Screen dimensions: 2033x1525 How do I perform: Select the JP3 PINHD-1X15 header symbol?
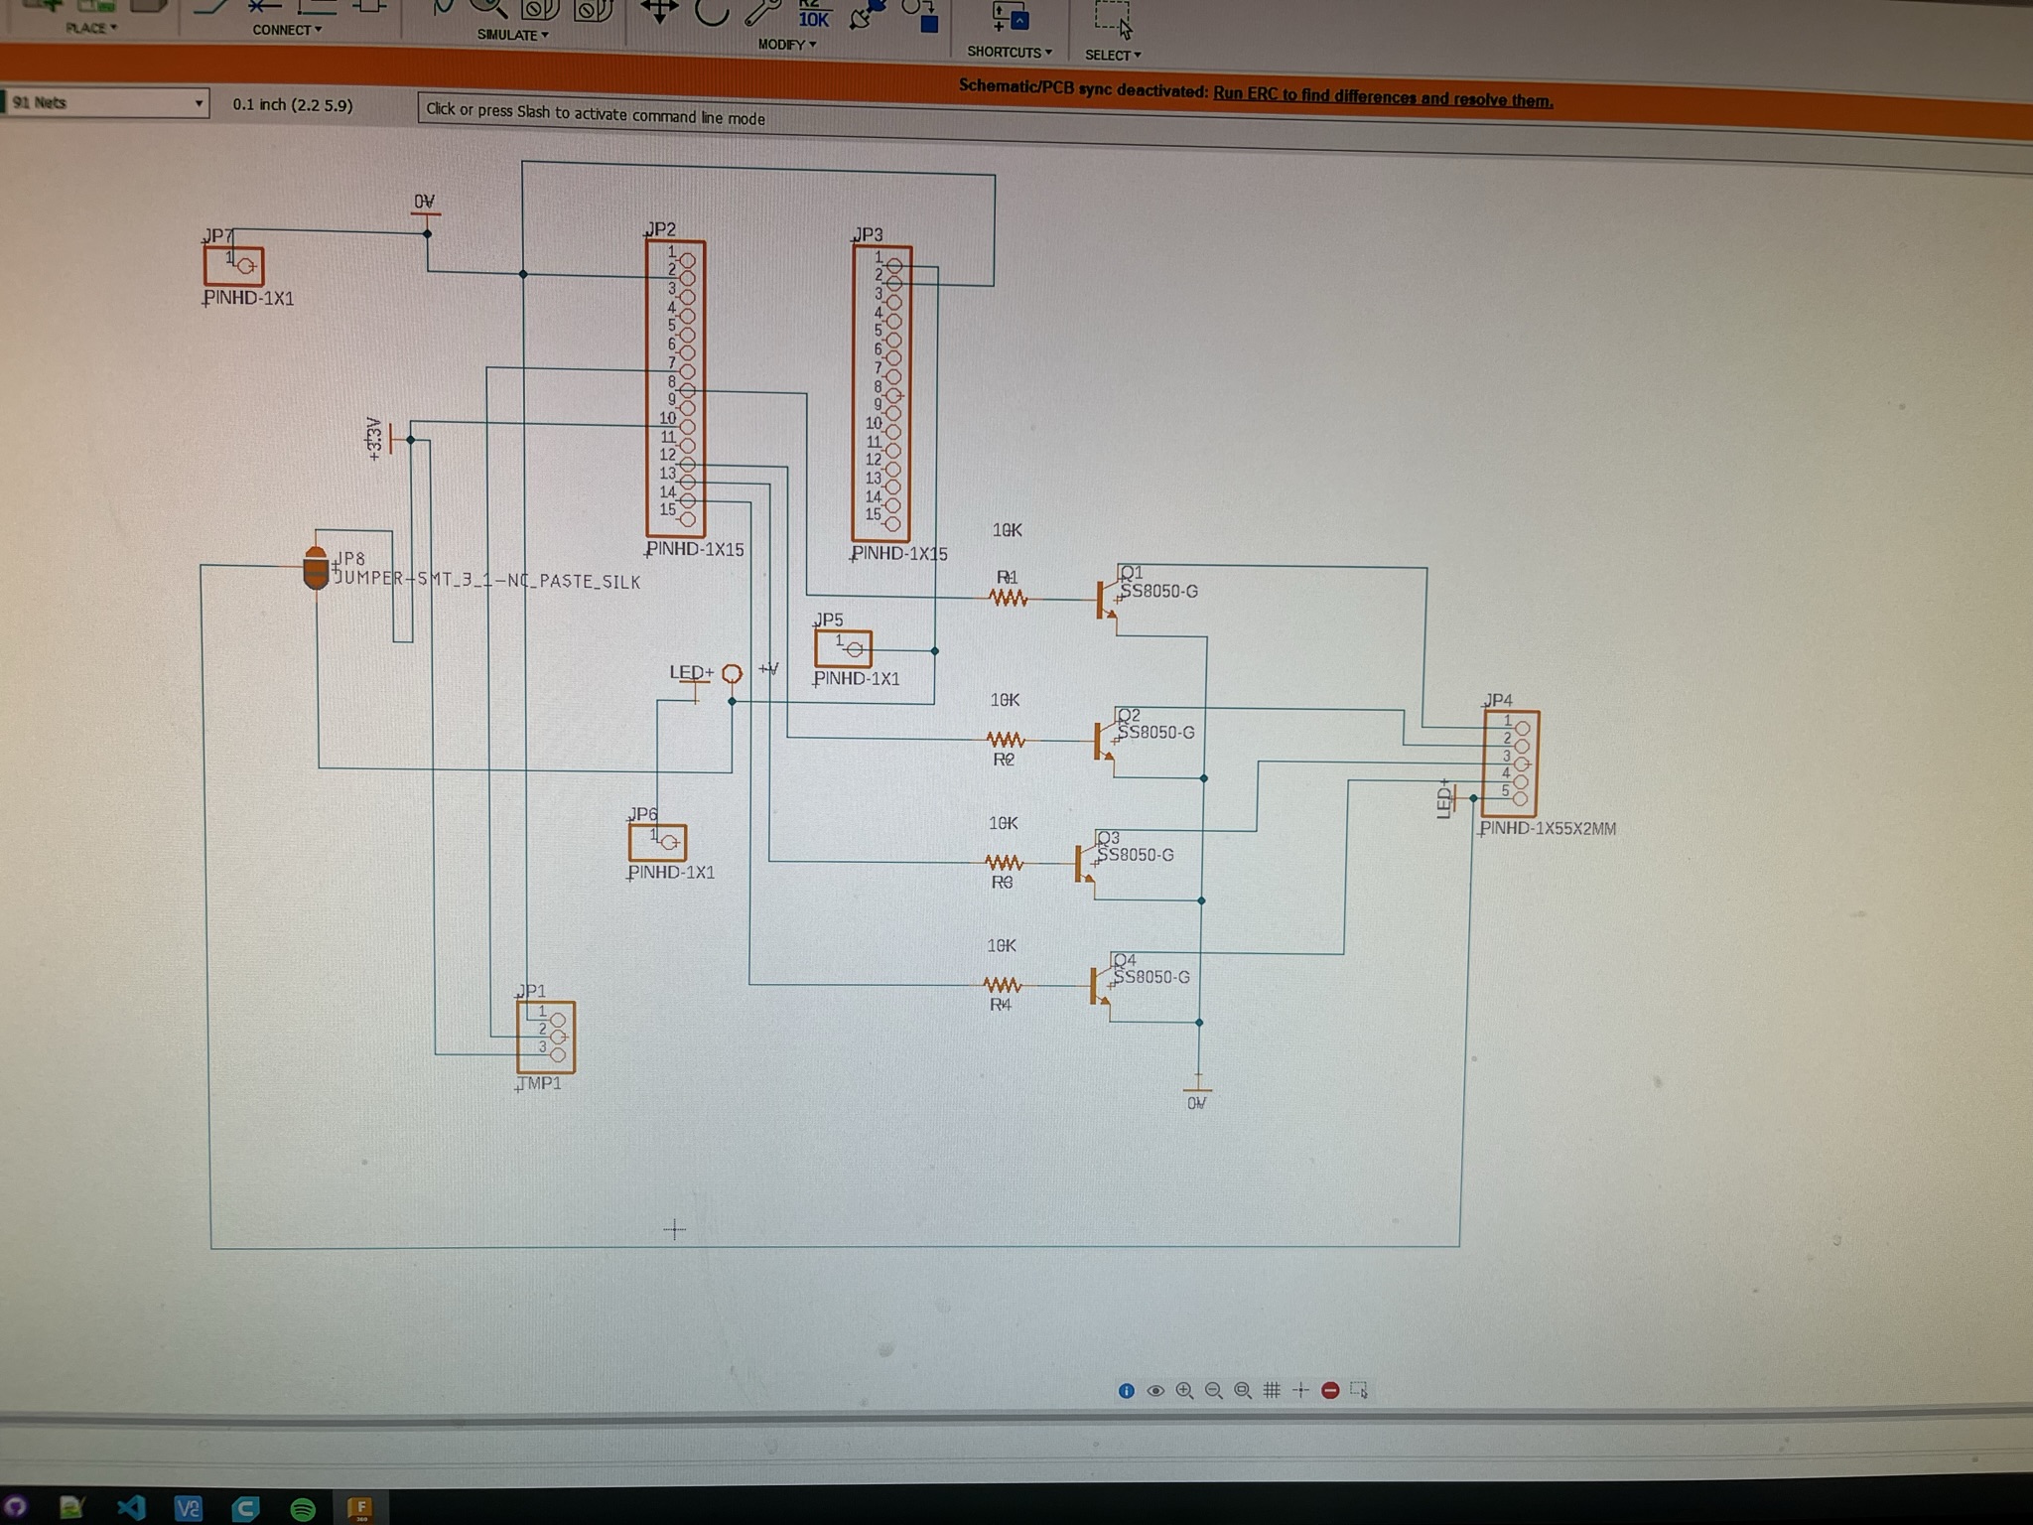[x=881, y=394]
